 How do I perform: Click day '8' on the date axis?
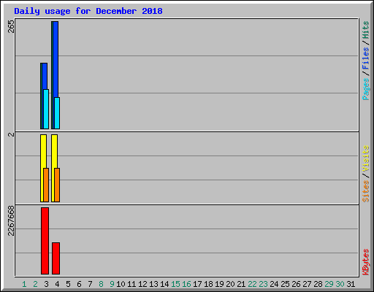tap(101, 284)
